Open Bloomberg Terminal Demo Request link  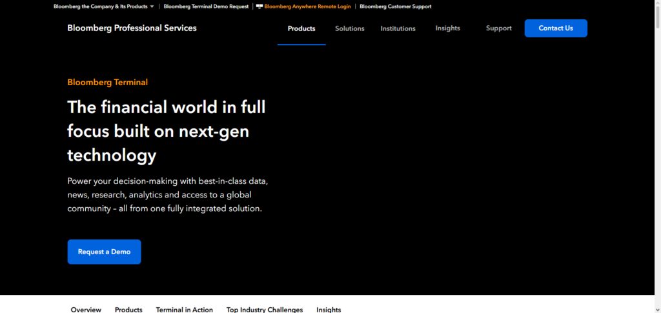tap(206, 6)
